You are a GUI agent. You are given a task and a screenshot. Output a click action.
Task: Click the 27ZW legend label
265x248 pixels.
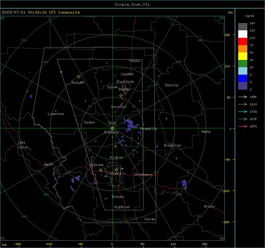coord(253,111)
